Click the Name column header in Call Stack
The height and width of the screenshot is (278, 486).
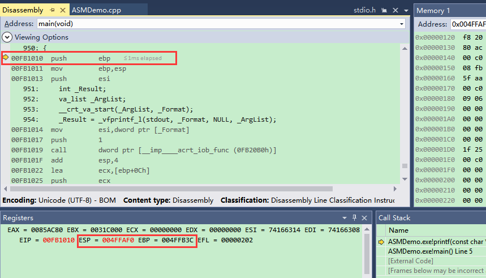tap(398, 230)
